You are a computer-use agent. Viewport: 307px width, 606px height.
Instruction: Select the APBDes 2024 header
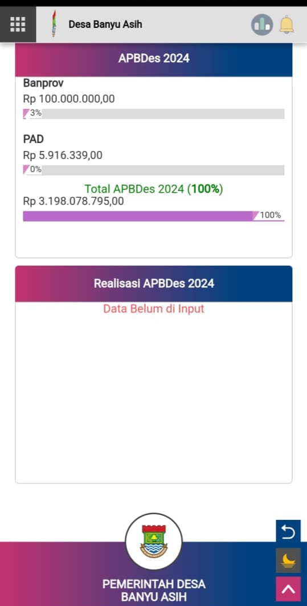pos(154,58)
